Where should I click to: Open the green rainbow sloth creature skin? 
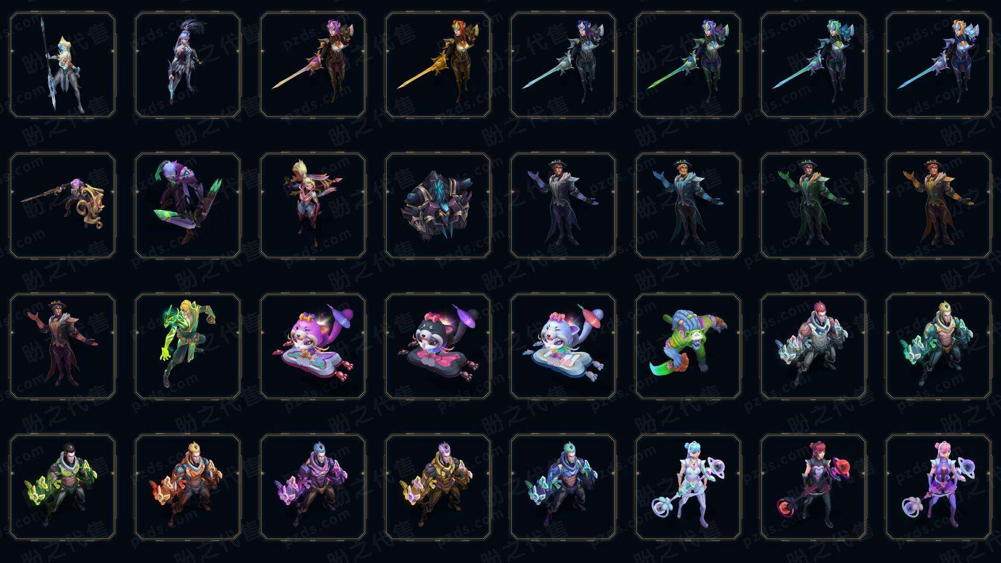click(688, 346)
